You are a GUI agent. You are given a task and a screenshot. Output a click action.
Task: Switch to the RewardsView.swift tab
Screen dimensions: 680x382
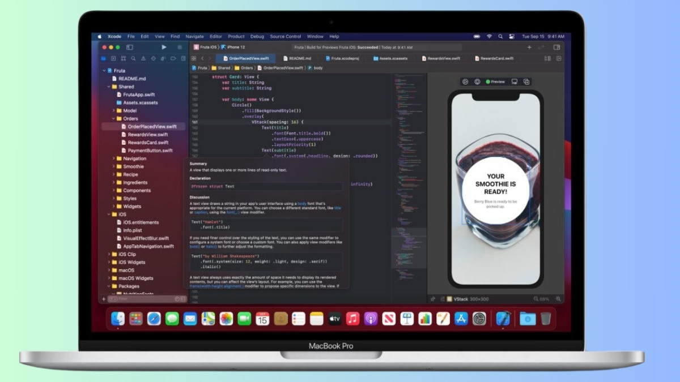click(443, 58)
